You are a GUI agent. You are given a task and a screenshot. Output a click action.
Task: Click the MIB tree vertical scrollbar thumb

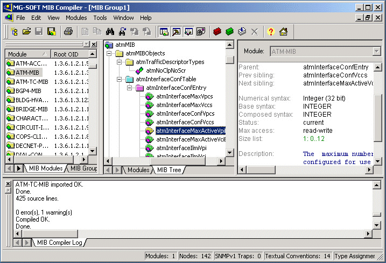point(230,60)
